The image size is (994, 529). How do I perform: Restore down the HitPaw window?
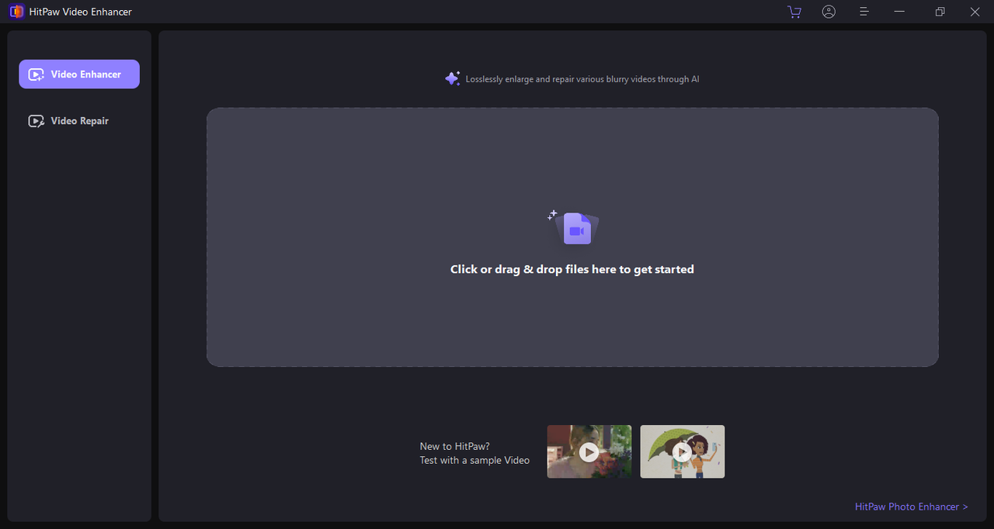(940, 12)
